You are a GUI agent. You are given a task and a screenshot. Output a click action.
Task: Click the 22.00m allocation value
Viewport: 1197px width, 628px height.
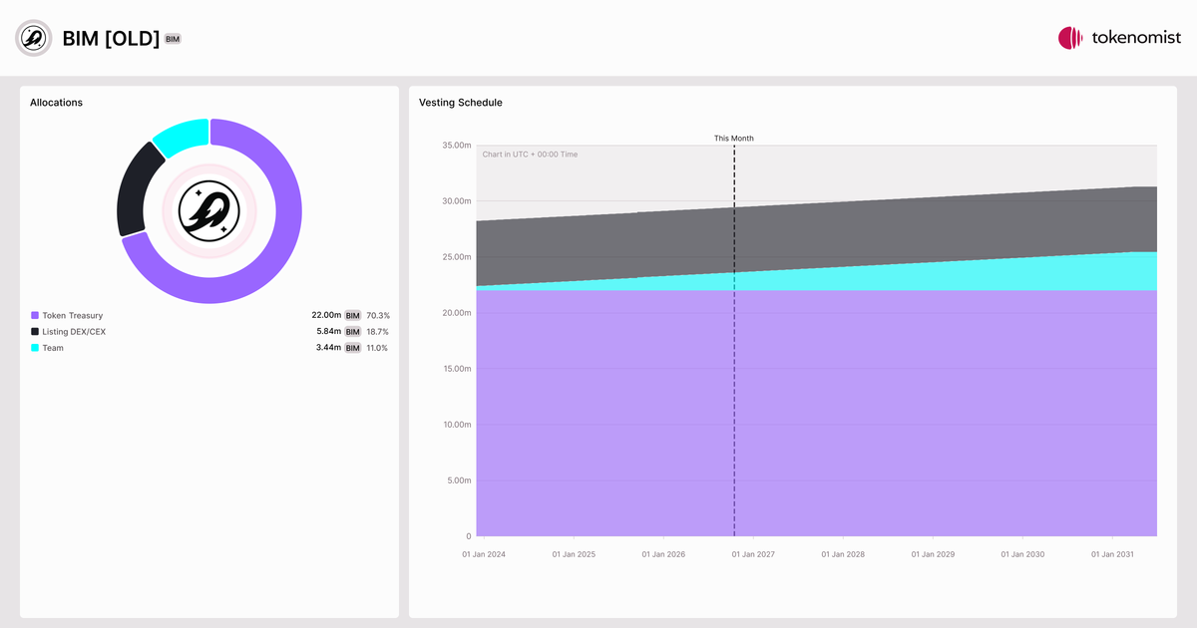point(325,315)
